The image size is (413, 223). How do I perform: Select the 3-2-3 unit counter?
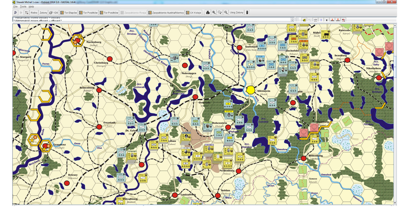point(131,121)
